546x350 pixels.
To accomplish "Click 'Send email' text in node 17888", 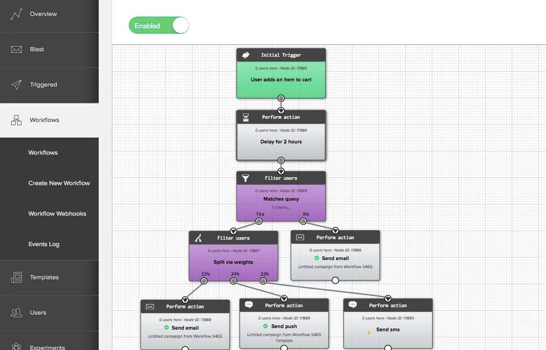I will (185, 328).
